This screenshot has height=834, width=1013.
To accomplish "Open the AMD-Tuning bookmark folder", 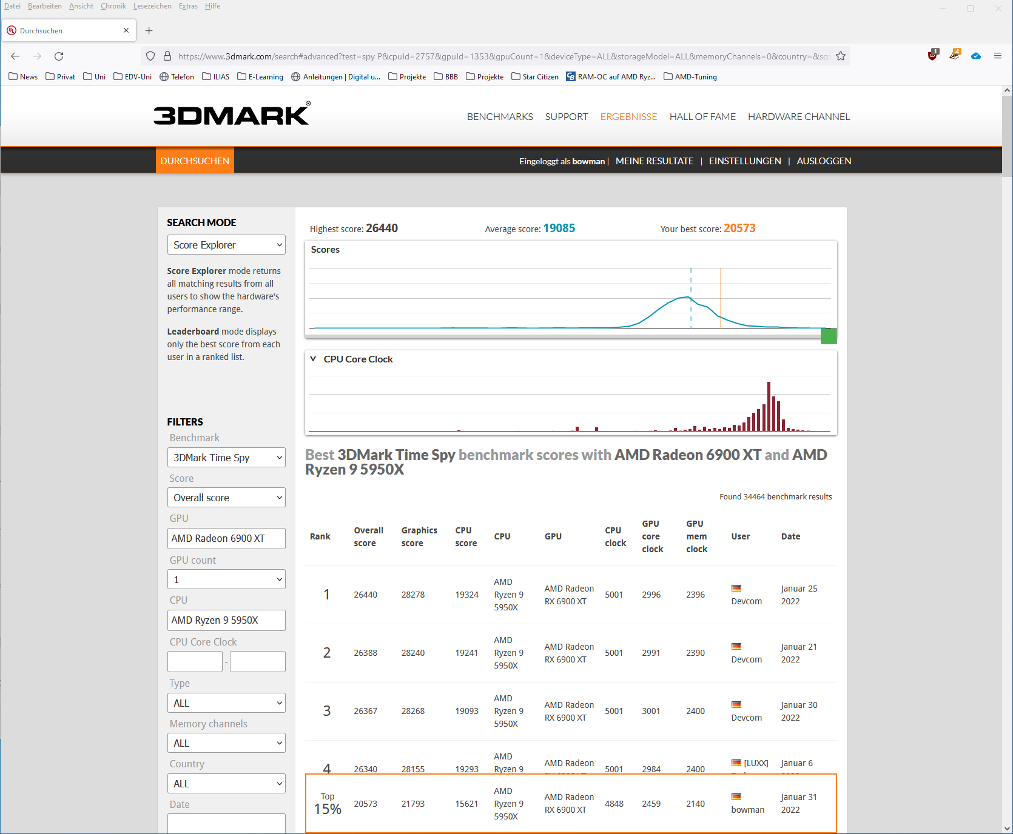I will [x=690, y=77].
